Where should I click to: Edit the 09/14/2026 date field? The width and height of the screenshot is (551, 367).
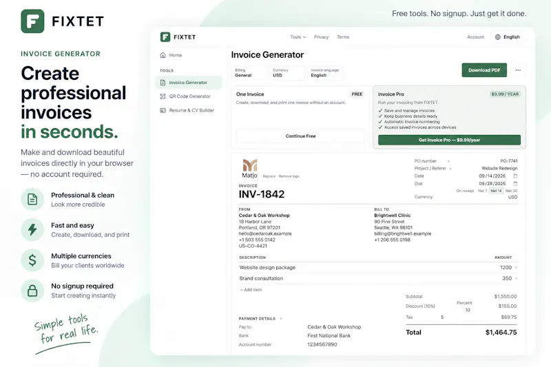pos(492,176)
